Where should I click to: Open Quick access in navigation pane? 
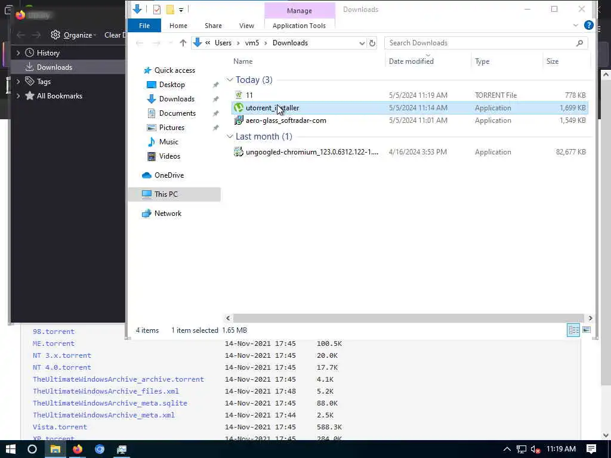pyautogui.click(x=175, y=70)
